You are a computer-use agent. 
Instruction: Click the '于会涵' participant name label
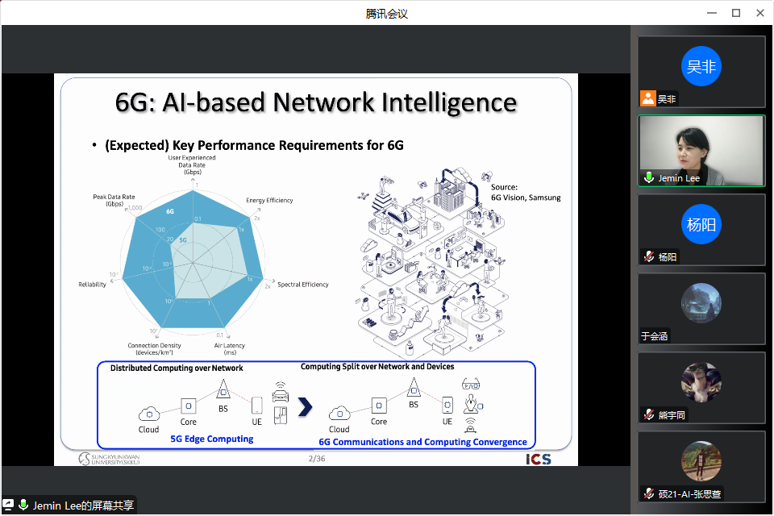[x=655, y=336]
